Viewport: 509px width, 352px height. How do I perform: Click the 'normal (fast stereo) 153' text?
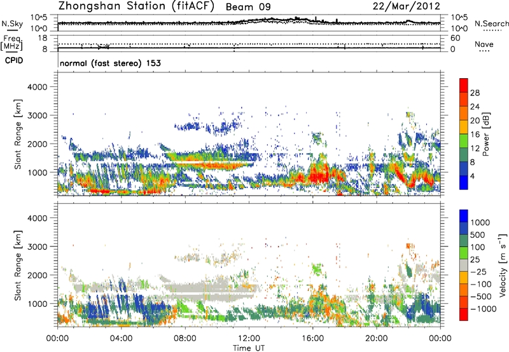pyautogui.click(x=110, y=63)
